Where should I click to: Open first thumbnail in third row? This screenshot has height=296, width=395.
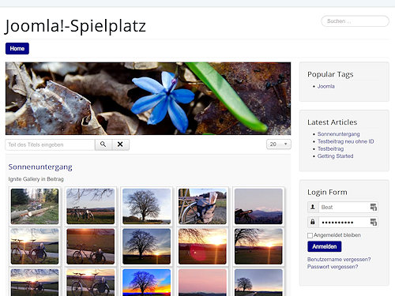(35, 283)
